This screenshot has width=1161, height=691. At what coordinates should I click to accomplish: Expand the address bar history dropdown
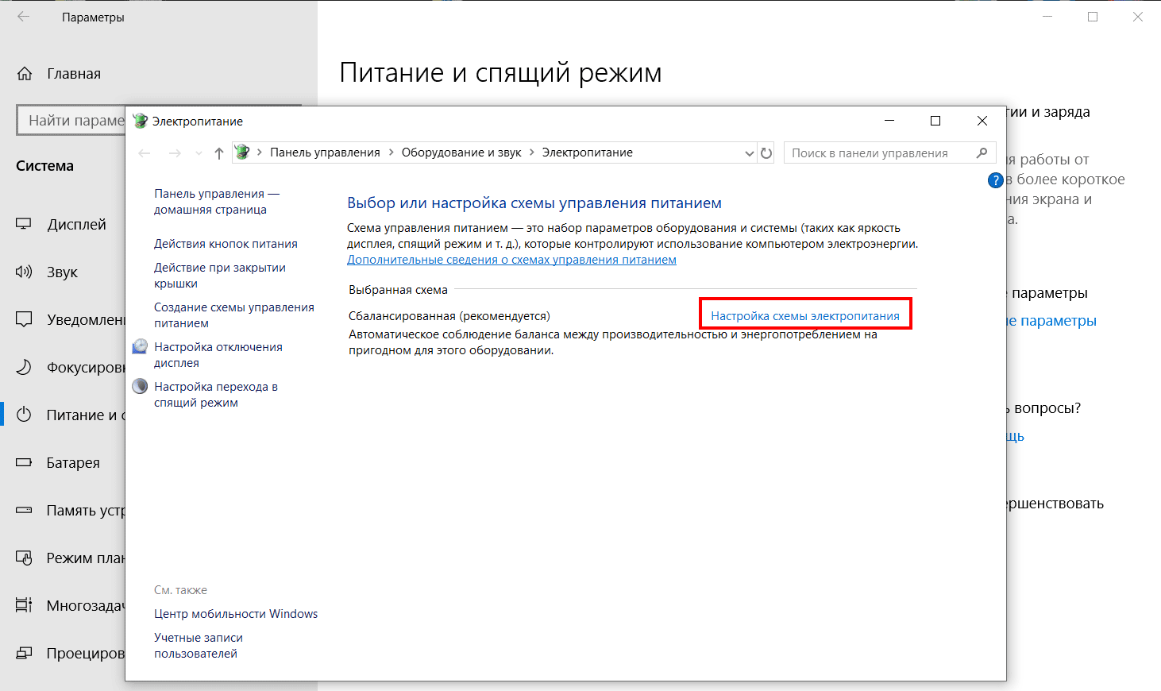(x=749, y=153)
